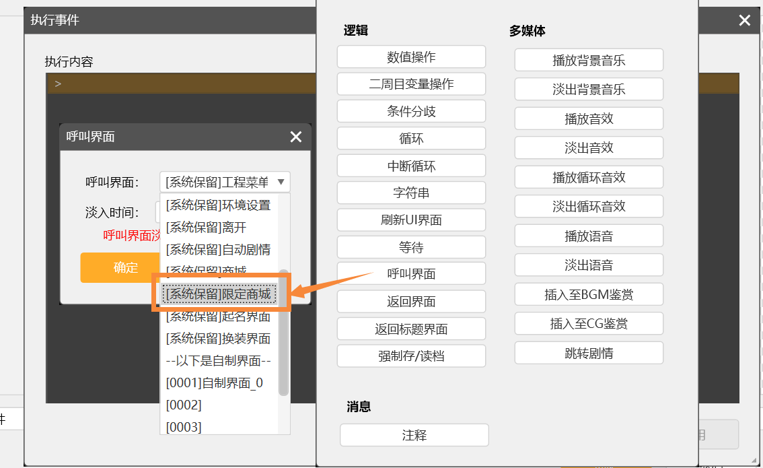Add a 注释 comment command

click(x=414, y=435)
